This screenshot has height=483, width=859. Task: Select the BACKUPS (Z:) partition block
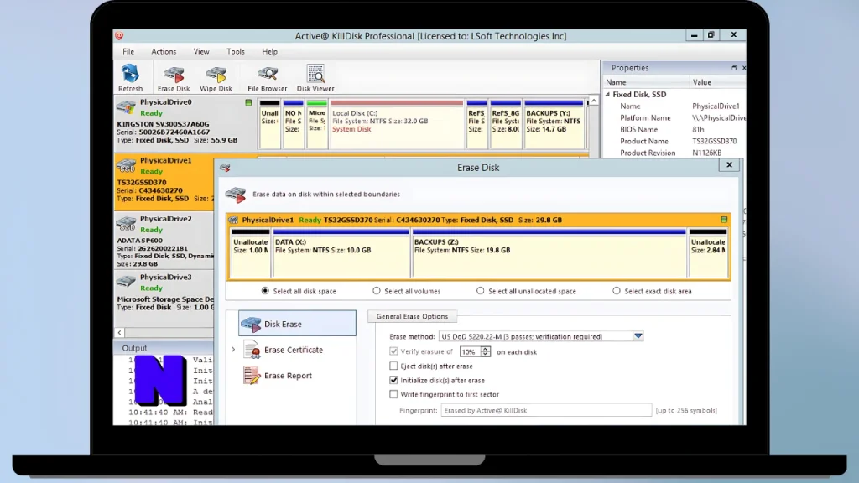coord(549,253)
